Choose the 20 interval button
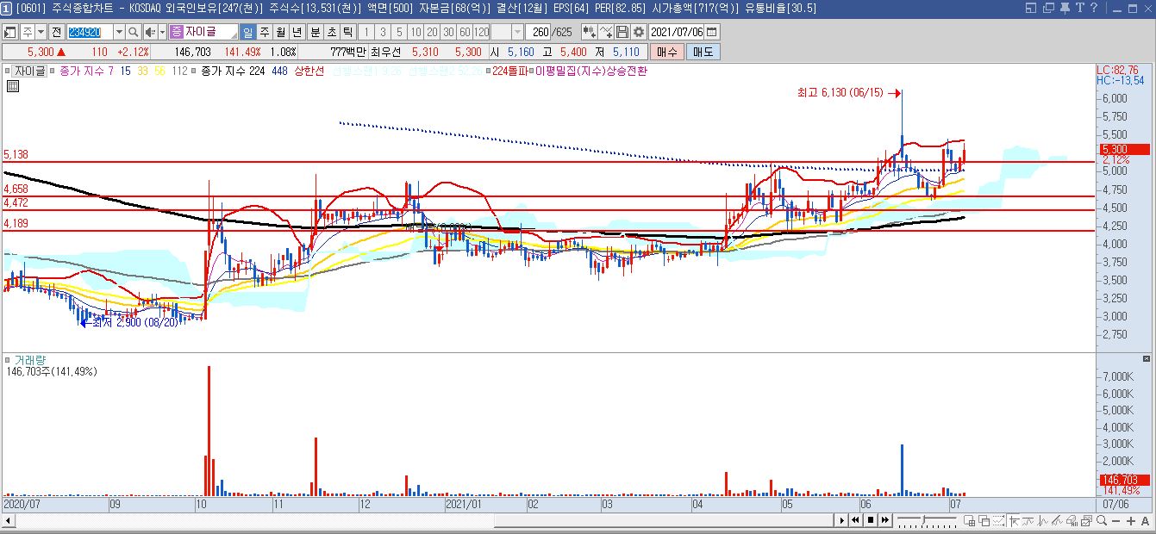This screenshot has width=1156, height=534. pyautogui.click(x=432, y=32)
